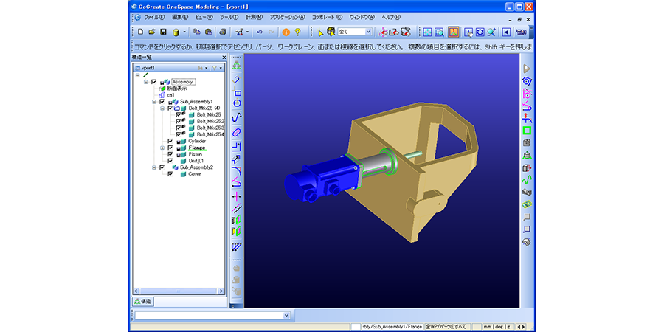Viewport: 664px width, 332px height.
Task: Collapse the Sub_Assembly1 tree node
Action: point(153,101)
